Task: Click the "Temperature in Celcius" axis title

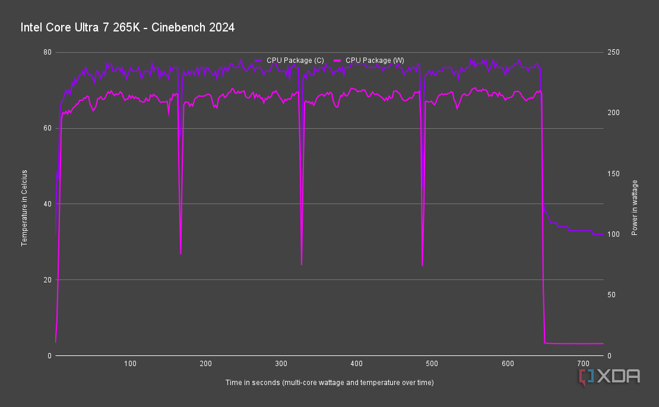Action: (24, 208)
